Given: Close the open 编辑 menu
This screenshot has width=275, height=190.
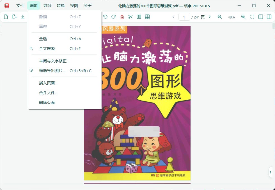Looking at the screenshot, I should click(x=34, y=6).
